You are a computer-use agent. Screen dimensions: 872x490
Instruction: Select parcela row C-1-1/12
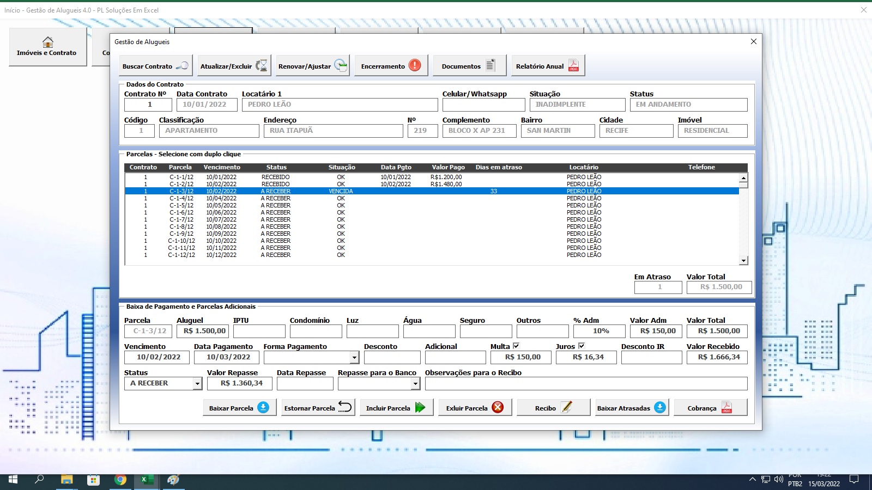pyautogui.click(x=432, y=177)
